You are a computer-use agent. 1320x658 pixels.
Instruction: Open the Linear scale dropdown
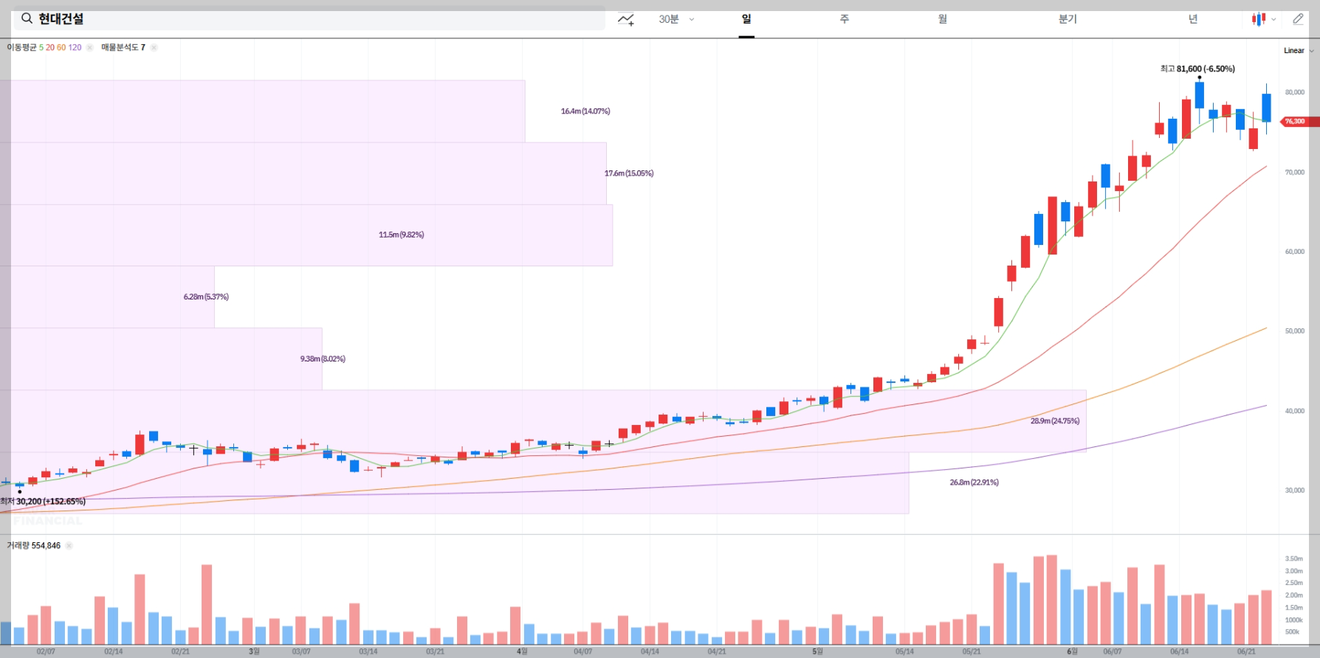click(1299, 51)
